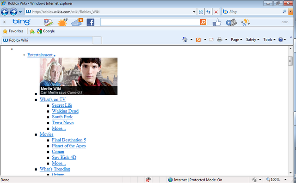Open Google link in Favorites bar

pyautogui.click(x=46, y=31)
